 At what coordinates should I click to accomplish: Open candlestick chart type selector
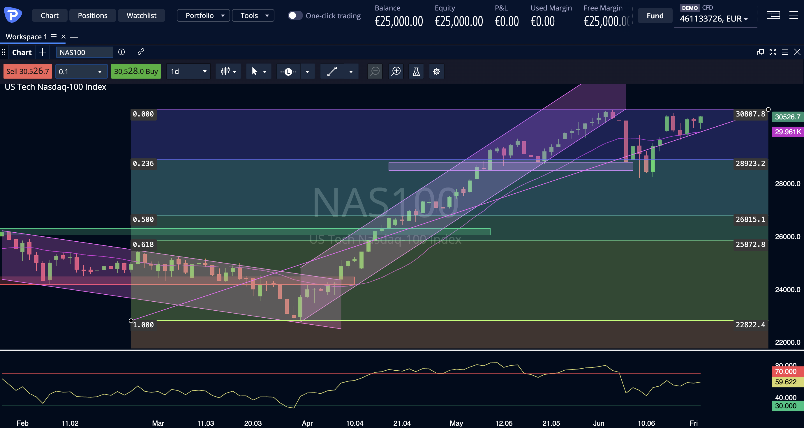click(228, 71)
